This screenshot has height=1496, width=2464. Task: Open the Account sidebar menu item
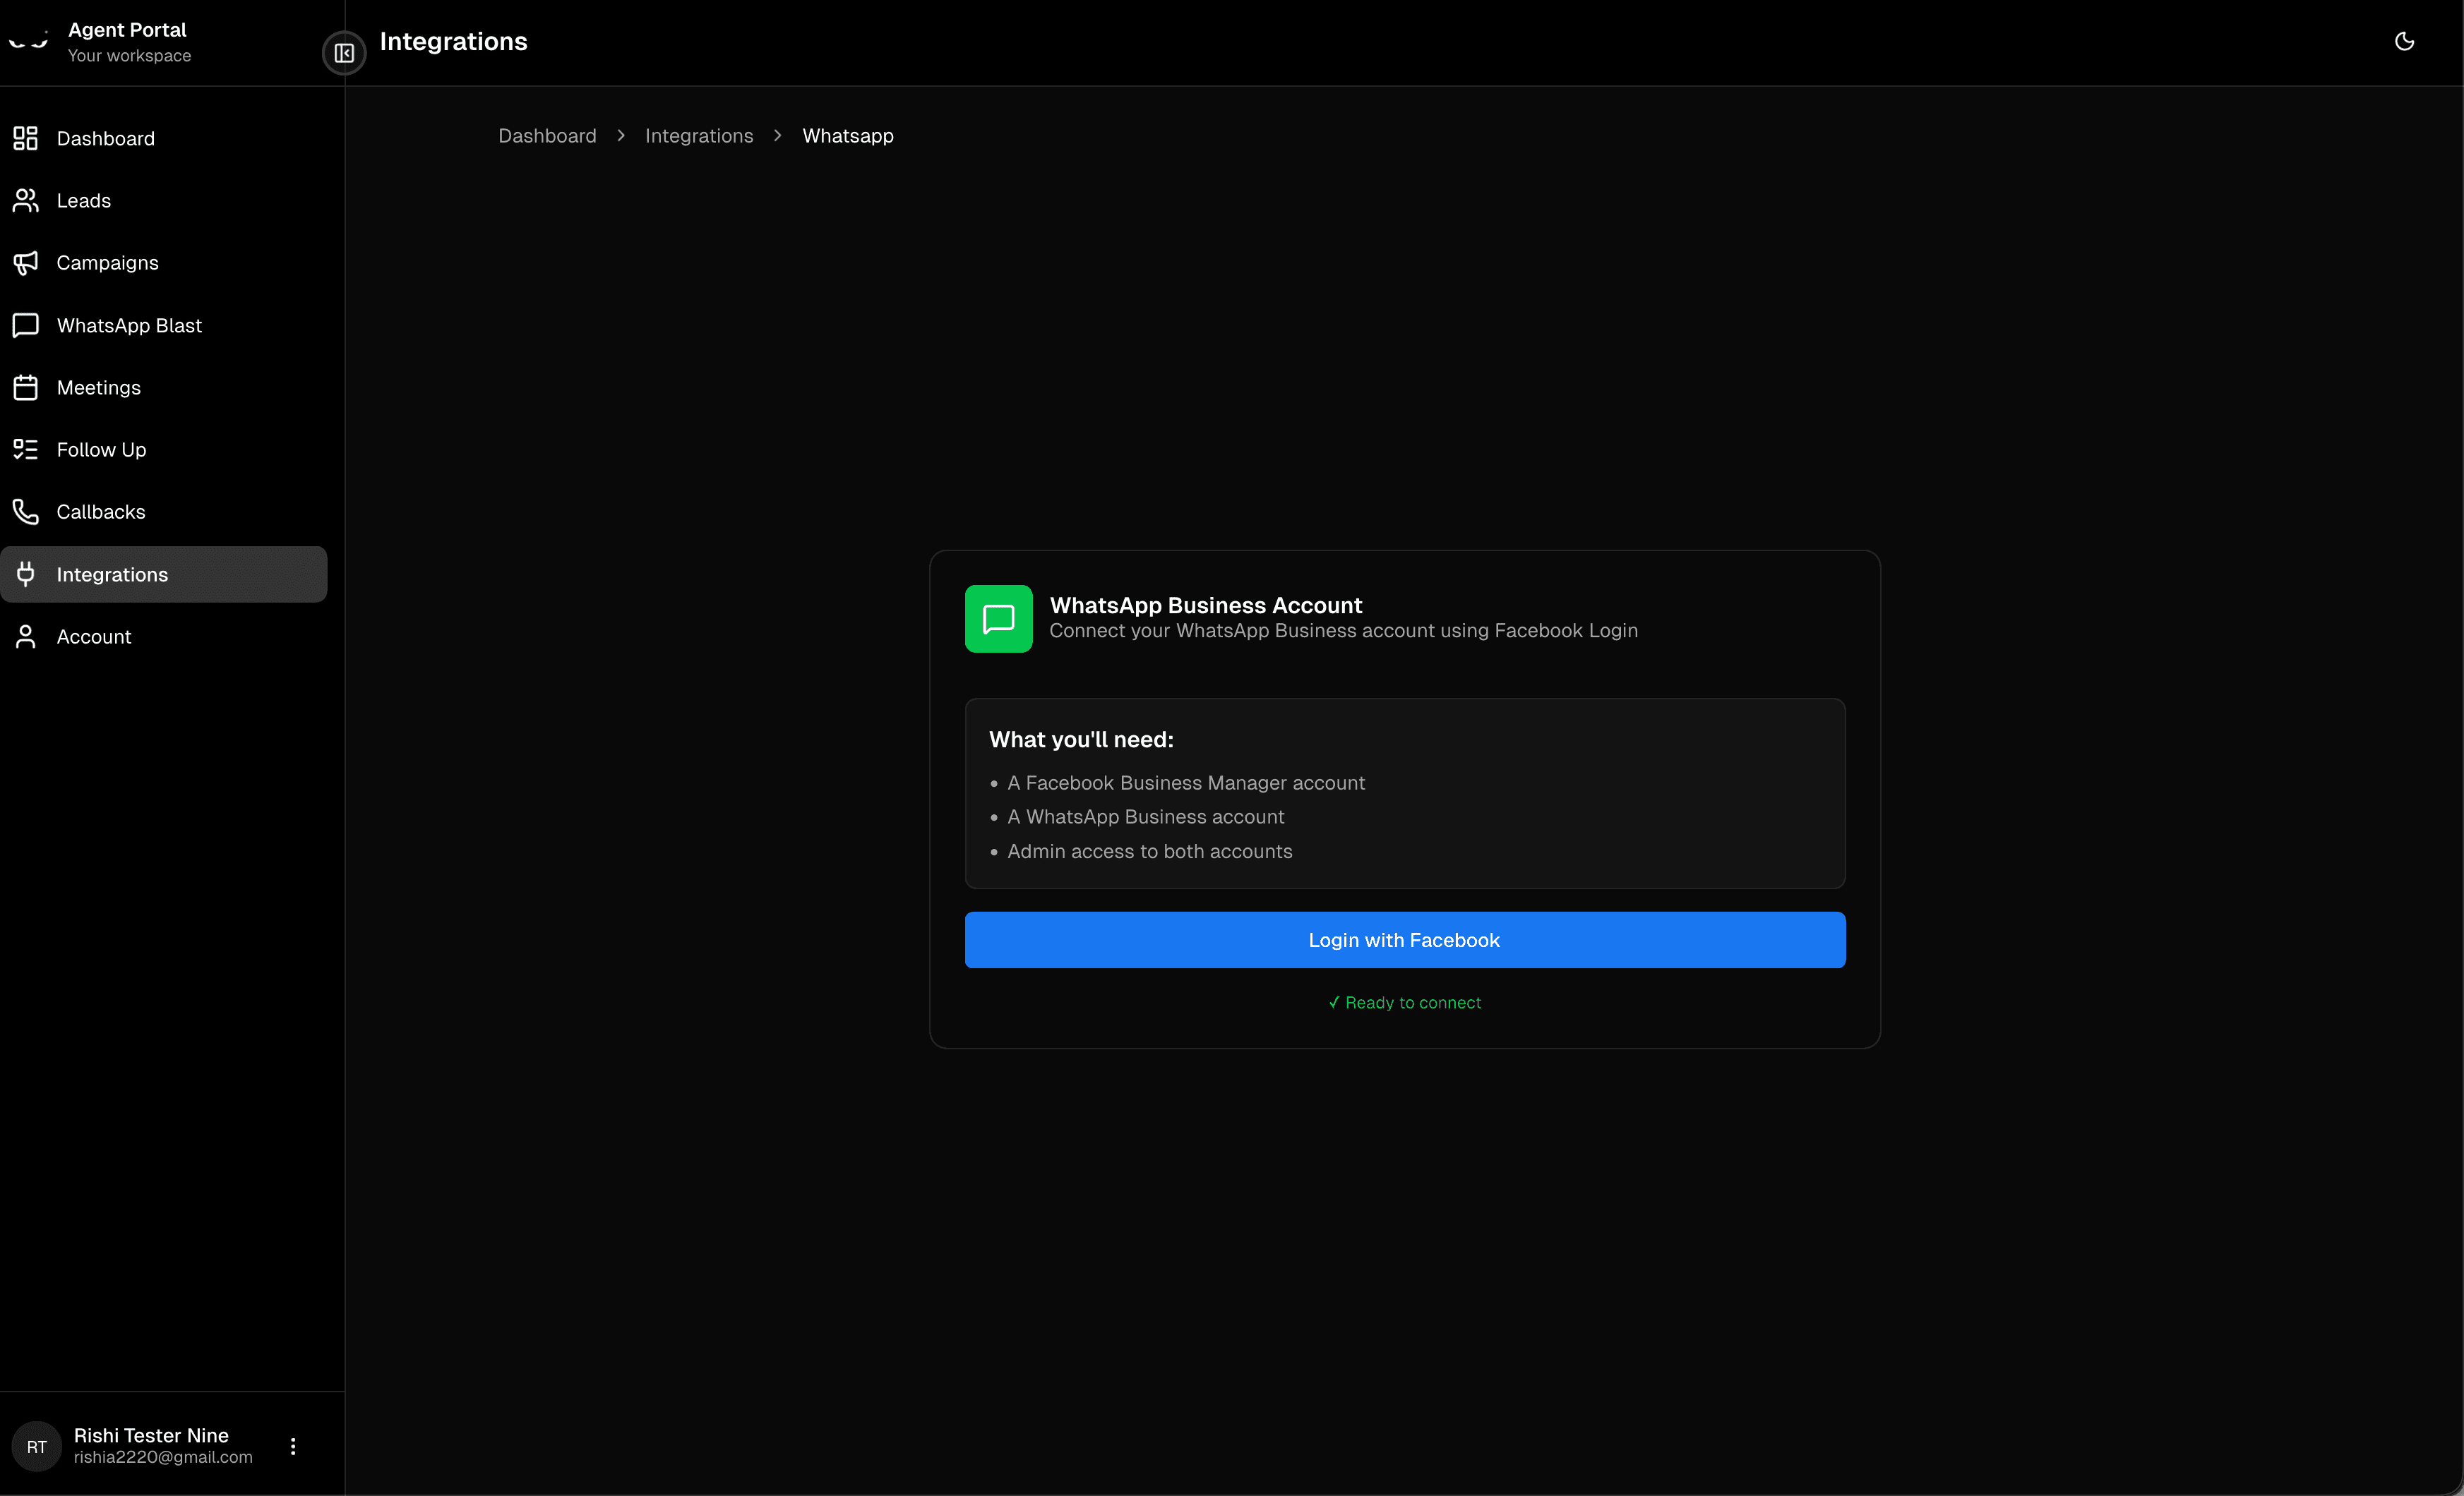pyautogui.click(x=164, y=637)
